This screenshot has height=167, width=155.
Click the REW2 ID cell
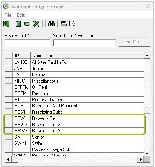point(22,125)
